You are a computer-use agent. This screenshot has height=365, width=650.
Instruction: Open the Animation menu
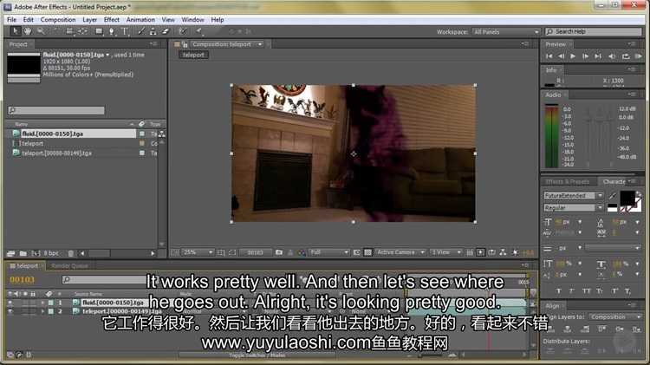click(x=140, y=19)
